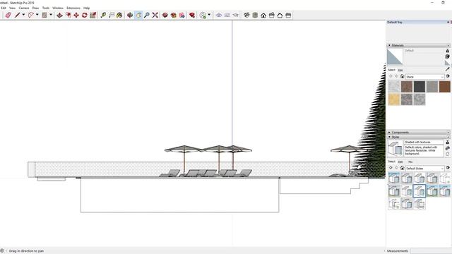Open the Window menu

pos(58,8)
